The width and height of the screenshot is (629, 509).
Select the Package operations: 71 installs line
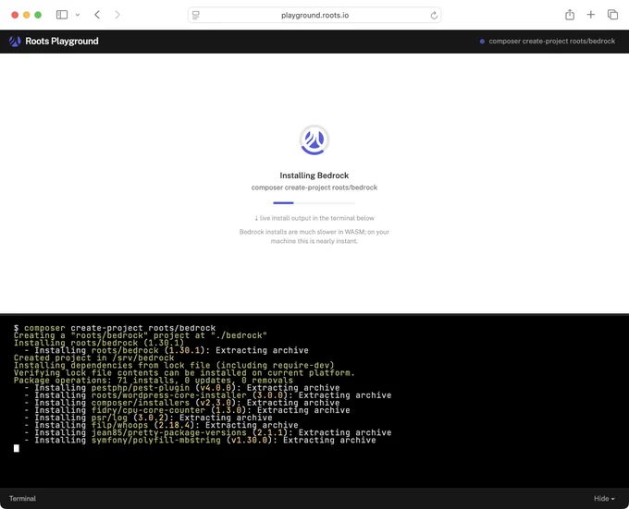click(x=154, y=381)
